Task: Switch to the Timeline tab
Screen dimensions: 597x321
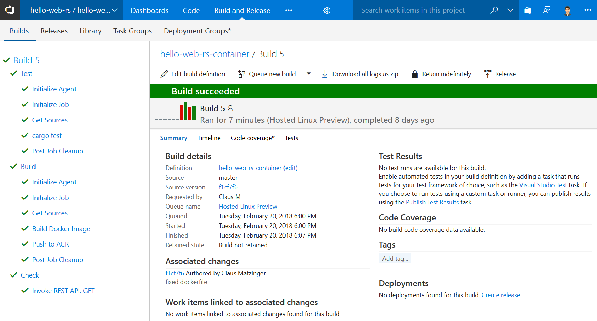Action: (x=209, y=138)
